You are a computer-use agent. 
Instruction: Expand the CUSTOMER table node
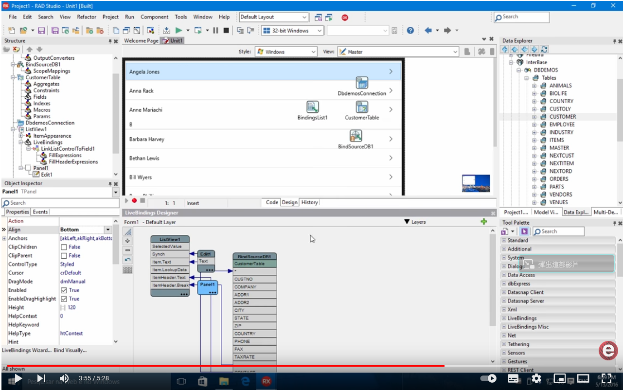[534, 117]
